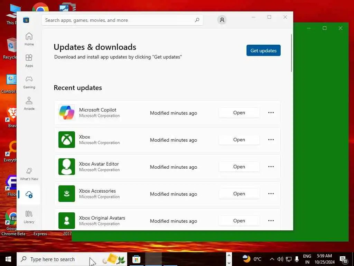
Task: Click the Get updates button
Action: [x=263, y=51]
